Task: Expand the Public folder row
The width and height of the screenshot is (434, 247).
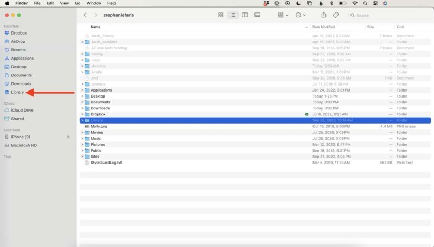Action: pos(82,151)
